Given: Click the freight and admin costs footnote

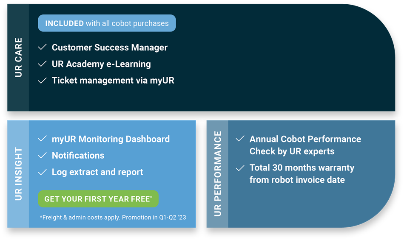Looking at the screenshot, I should pos(113,218).
